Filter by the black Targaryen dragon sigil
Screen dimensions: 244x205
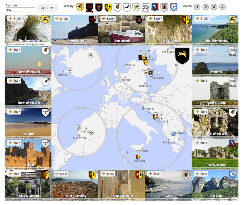coord(89,7)
